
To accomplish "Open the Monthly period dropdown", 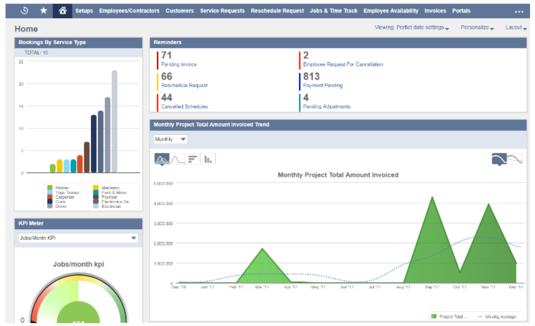I will point(171,139).
